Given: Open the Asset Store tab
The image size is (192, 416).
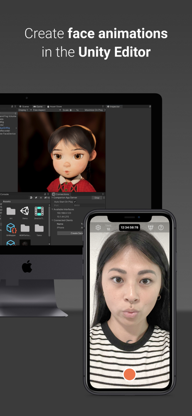Looking at the screenshot, I should click(54, 106).
